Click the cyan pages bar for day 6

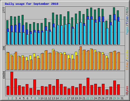point(27,39)
